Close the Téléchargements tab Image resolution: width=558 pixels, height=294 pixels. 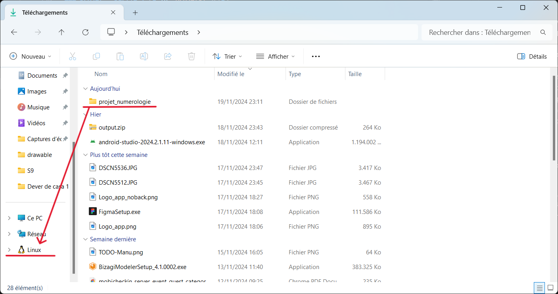coord(113,13)
